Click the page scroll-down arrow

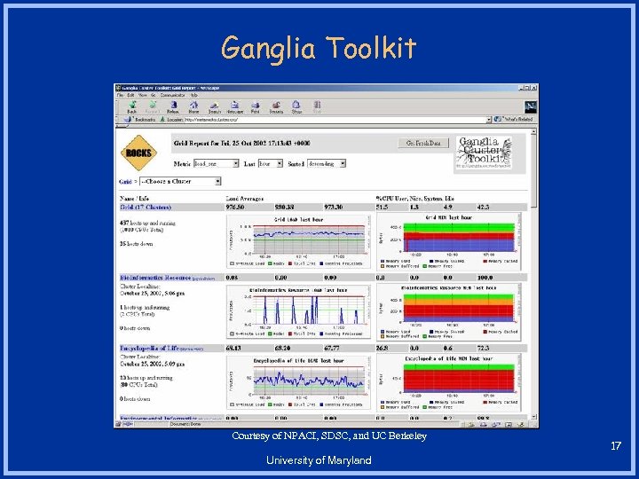pyautogui.click(x=533, y=417)
